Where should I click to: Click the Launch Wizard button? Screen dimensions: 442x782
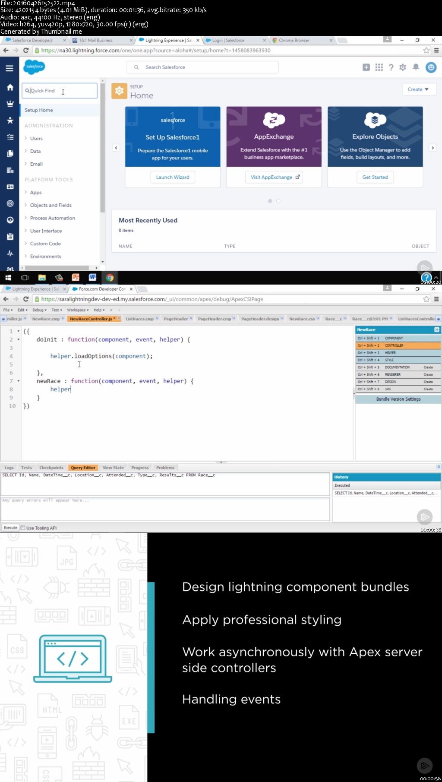pos(173,177)
